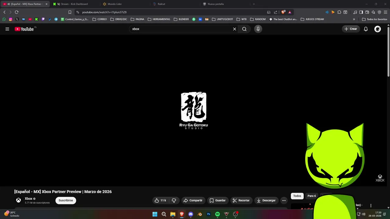Expand the UNITY/GODOT bookmarks folder
The height and width of the screenshot is (219, 390).
click(222, 19)
